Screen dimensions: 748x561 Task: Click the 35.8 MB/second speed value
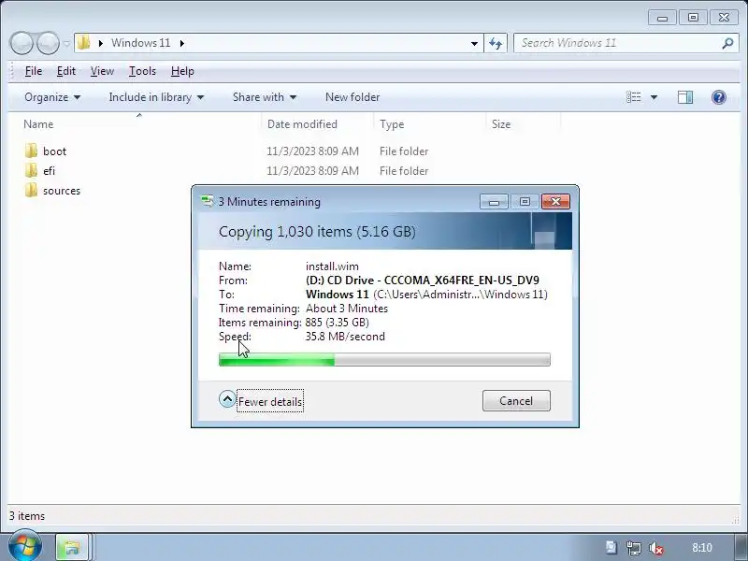(x=345, y=337)
